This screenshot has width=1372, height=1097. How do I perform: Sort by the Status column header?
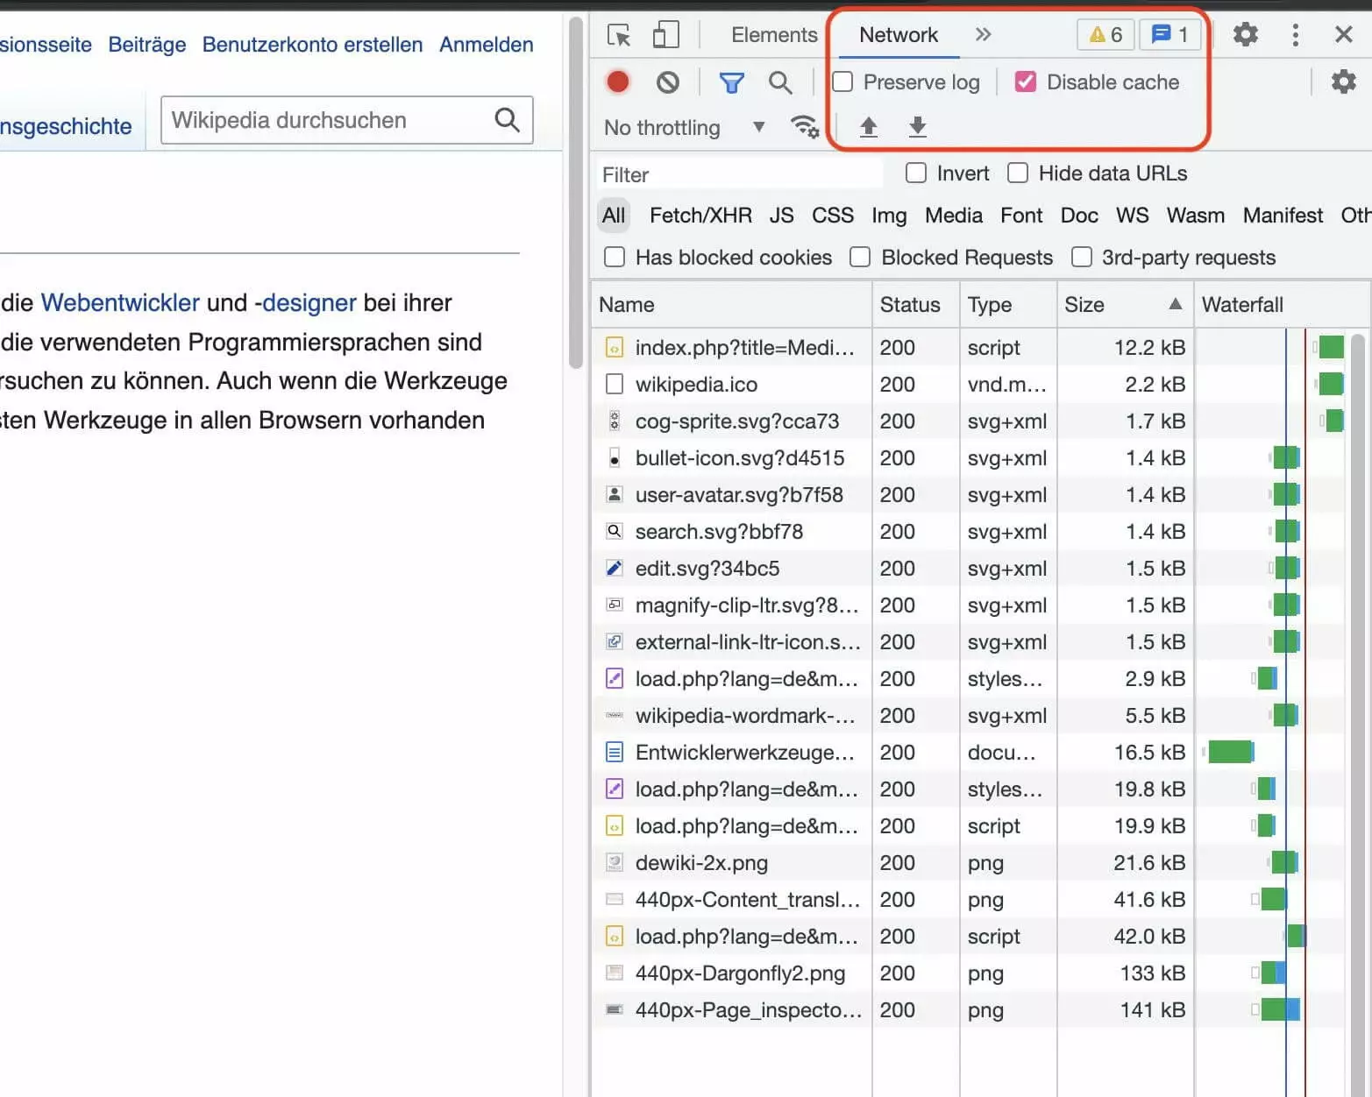click(916, 305)
